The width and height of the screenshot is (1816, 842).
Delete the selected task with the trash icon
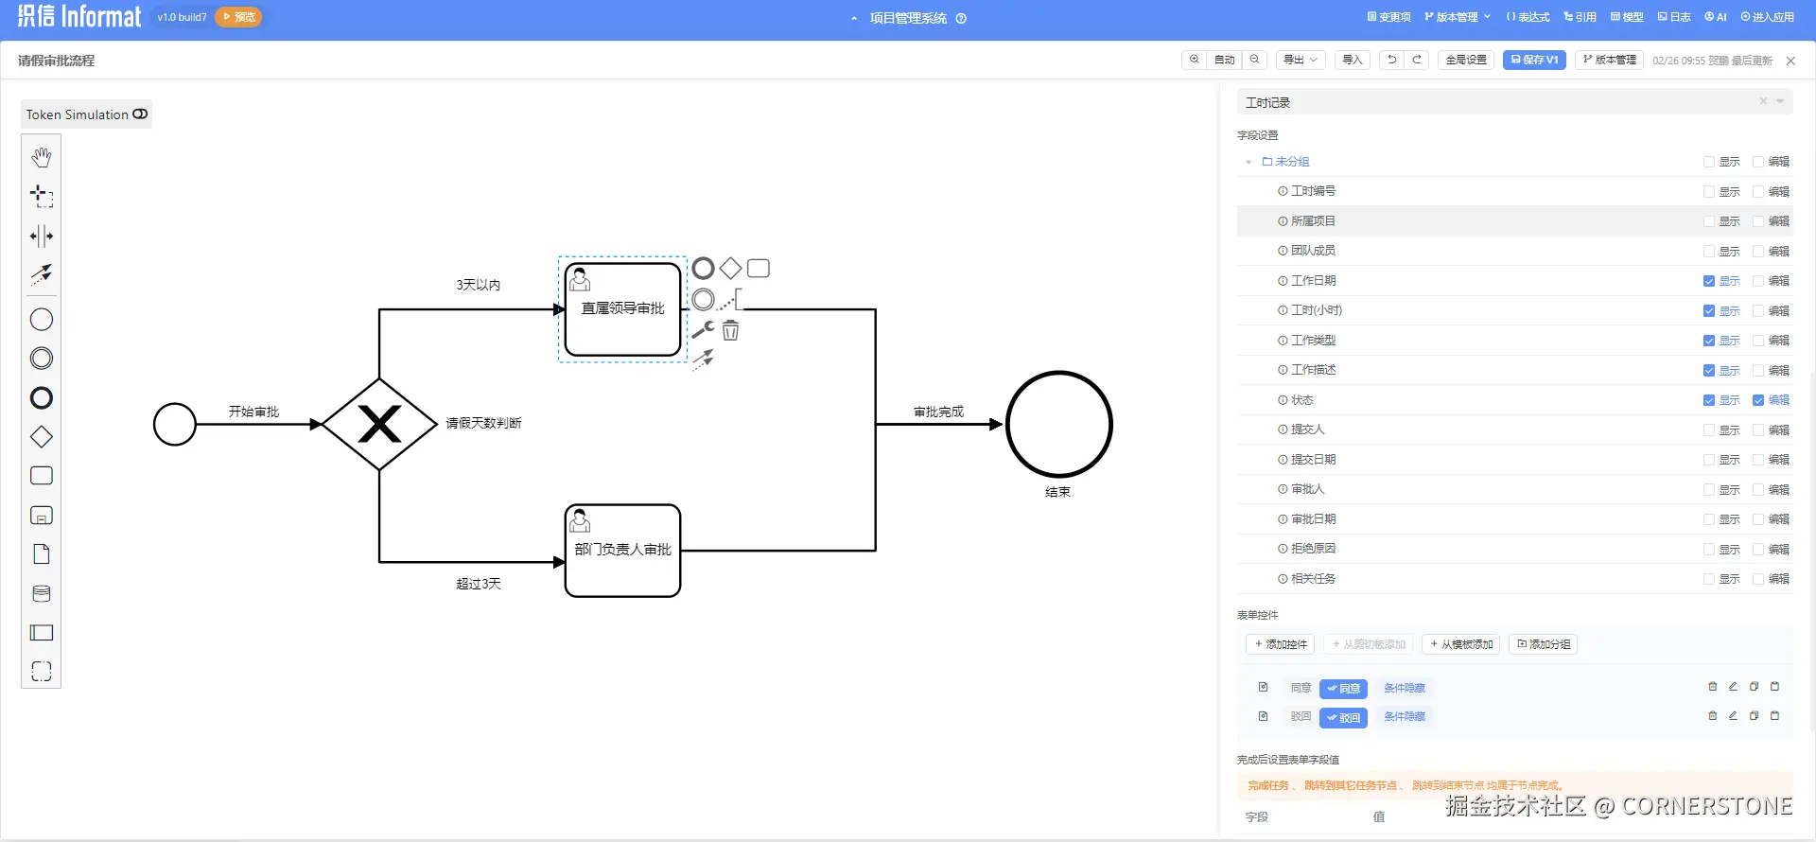point(730,330)
